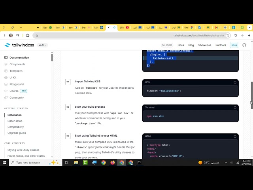
Task: Copy the CSS code block contents
Action: coord(235,82)
